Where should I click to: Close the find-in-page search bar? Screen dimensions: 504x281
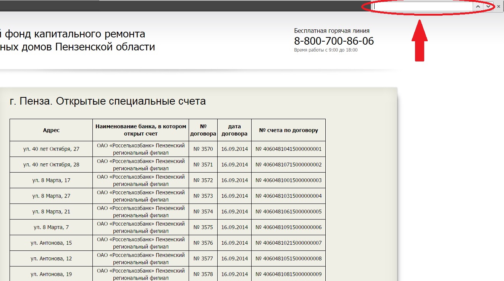(498, 6)
